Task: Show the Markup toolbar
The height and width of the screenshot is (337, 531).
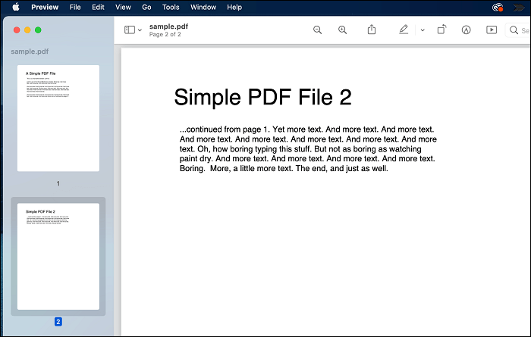Action: [x=466, y=30]
